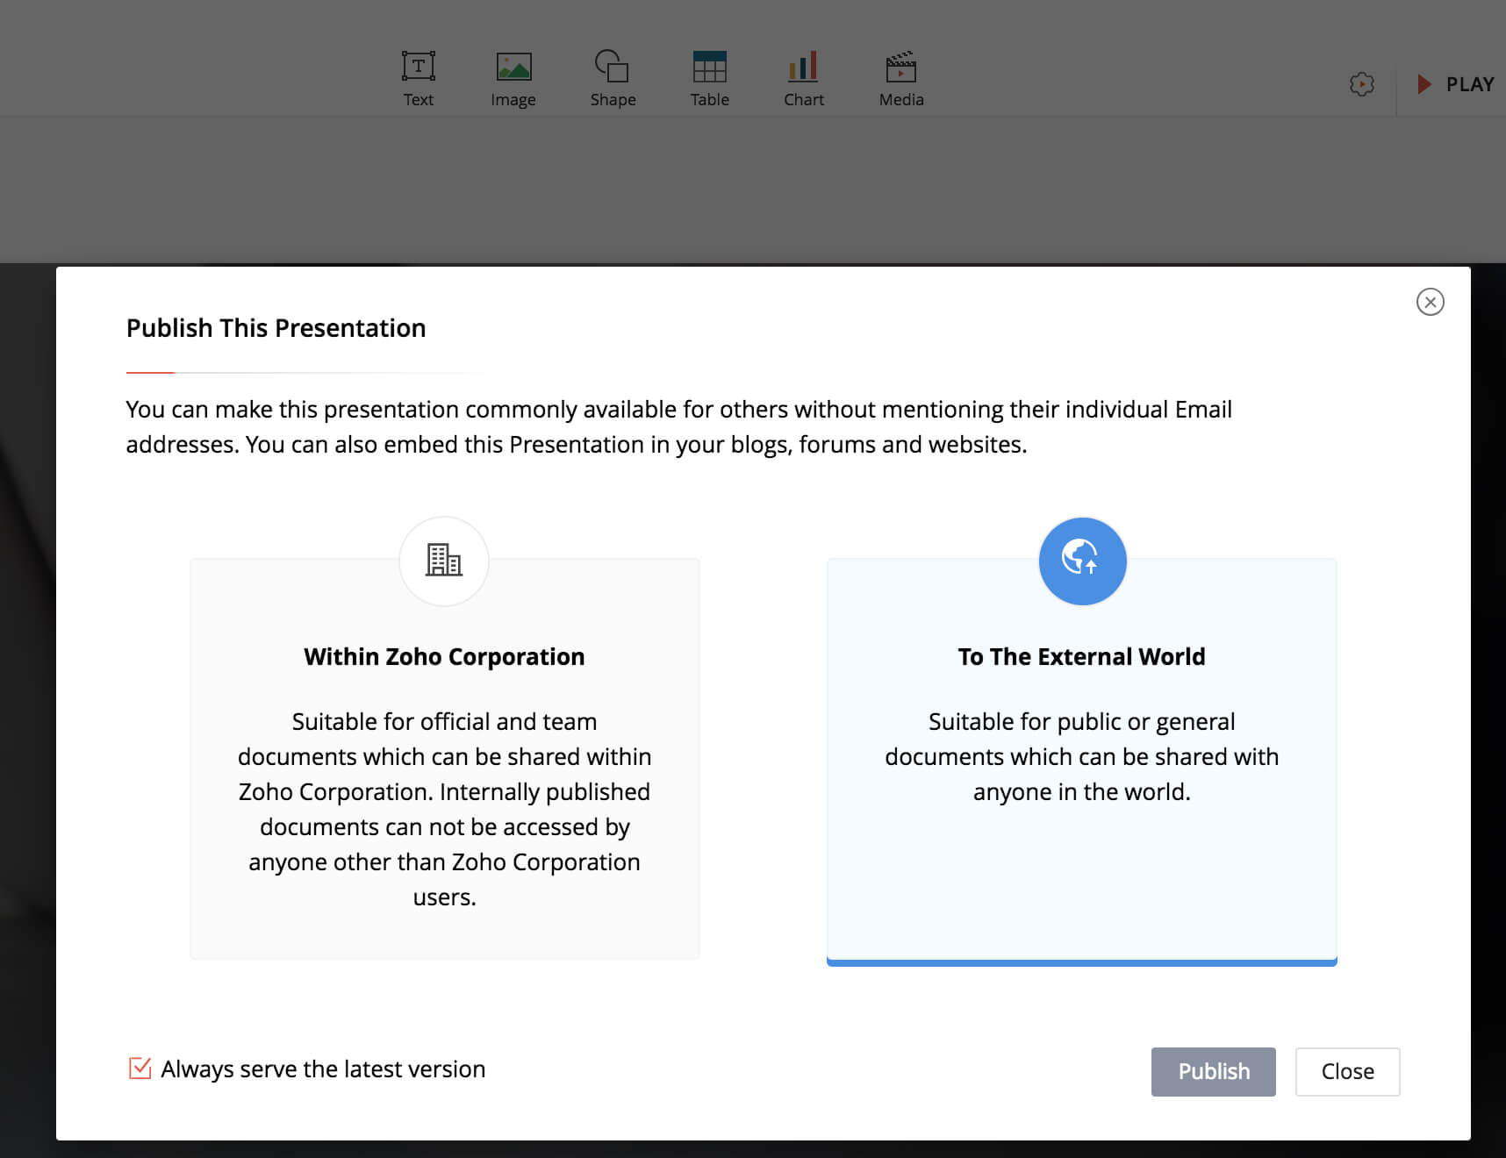The width and height of the screenshot is (1506, 1158).
Task: Select the Text insert tool
Action: [419, 79]
